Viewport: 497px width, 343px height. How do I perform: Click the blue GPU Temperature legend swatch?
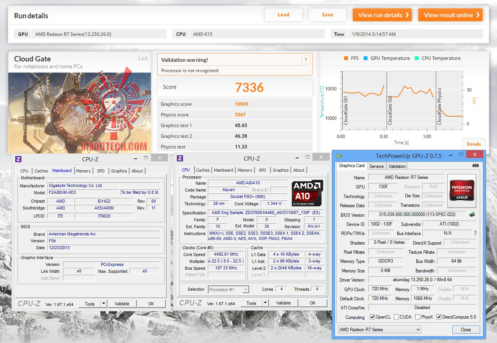click(366, 58)
